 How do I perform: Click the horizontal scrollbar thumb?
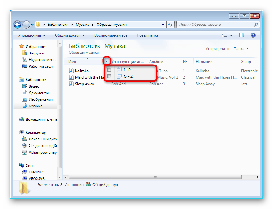[155, 177]
